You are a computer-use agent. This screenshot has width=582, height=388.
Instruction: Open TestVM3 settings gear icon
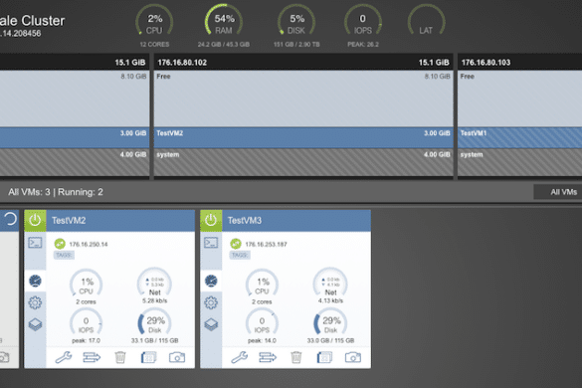point(211,302)
